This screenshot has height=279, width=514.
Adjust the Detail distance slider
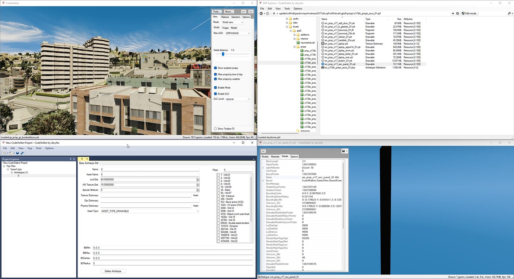[223, 54]
